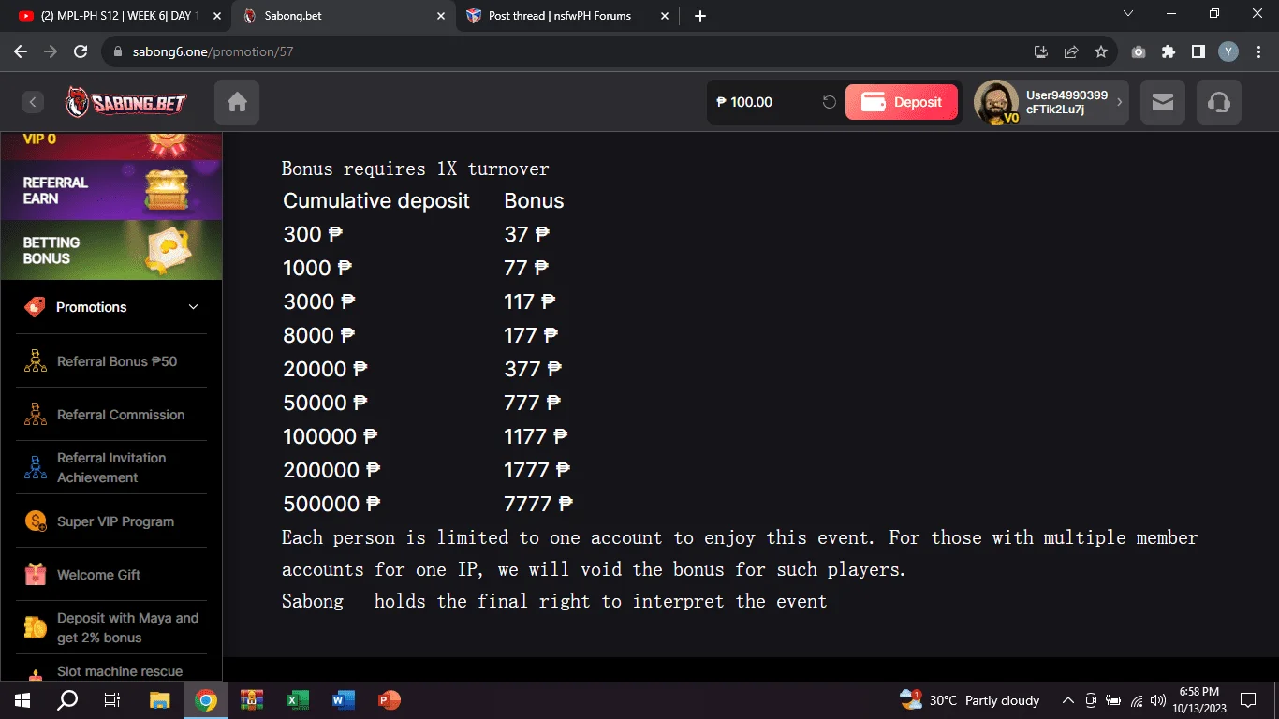Click the Sabong.bet logo
The height and width of the screenshot is (719, 1279).
[125, 102]
